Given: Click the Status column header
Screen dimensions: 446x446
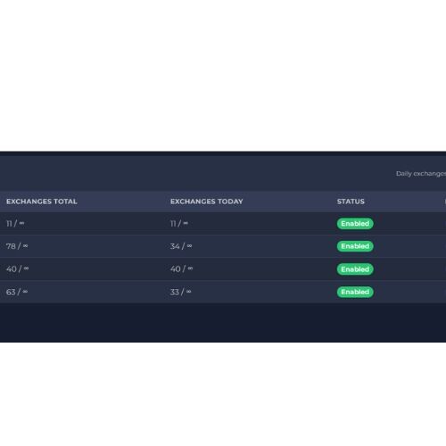Looking at the screenshot, I should coord(351,202).
